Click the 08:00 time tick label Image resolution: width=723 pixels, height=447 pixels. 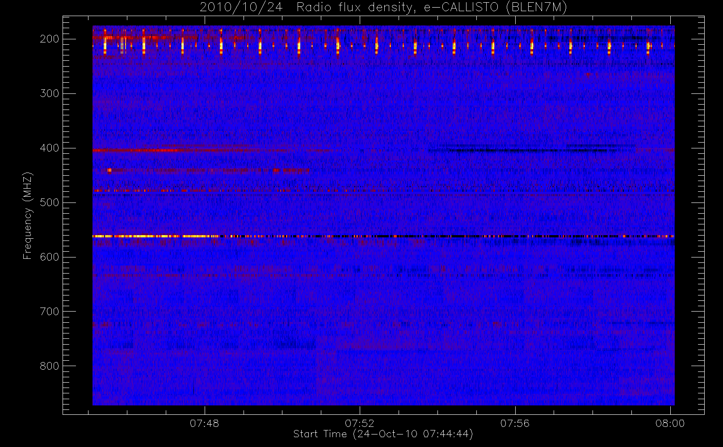click(x=670, y=423)
